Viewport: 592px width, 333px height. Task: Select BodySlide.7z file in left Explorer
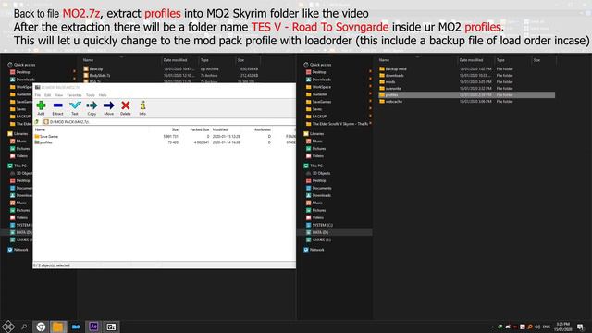pyautogui.click(x=97, y=76)
